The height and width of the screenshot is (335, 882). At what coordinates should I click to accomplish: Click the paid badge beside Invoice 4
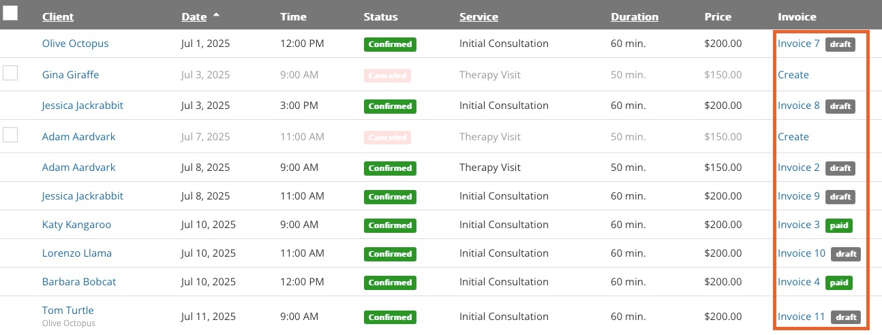coord(839,283)
